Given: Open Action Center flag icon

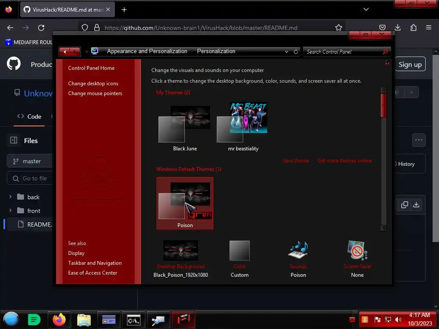Looking at the screenshot, I should 377,320.
